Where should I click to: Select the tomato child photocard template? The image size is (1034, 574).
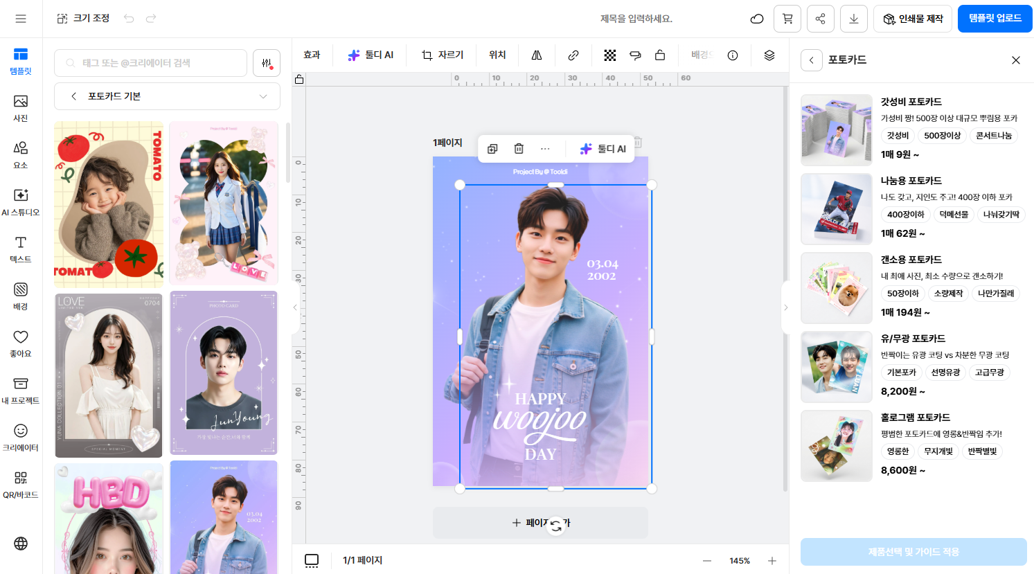109,204
